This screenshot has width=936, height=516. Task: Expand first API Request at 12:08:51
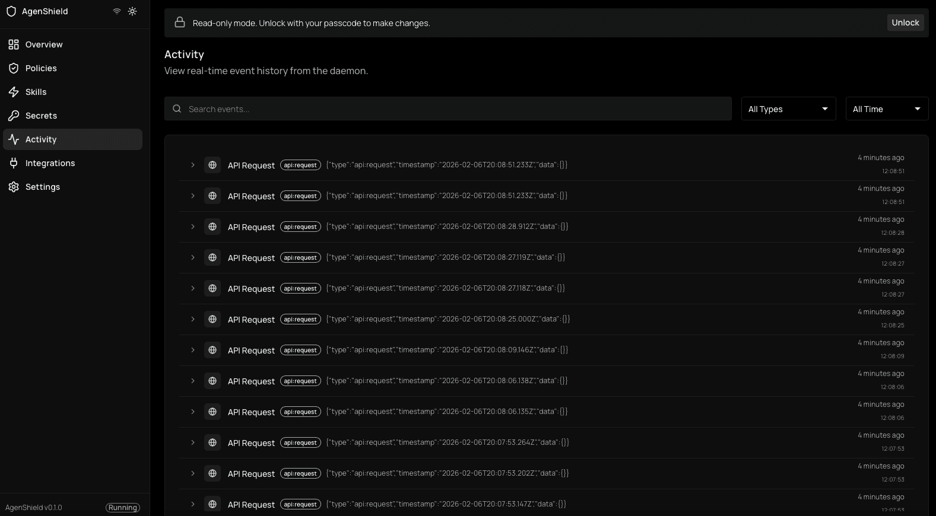click(x=193, y=165)
